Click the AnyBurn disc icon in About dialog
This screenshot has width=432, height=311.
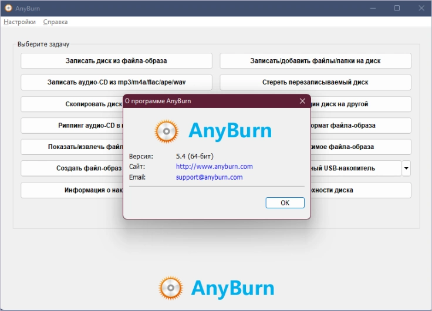pyautogui.click(x=167, y=131)
